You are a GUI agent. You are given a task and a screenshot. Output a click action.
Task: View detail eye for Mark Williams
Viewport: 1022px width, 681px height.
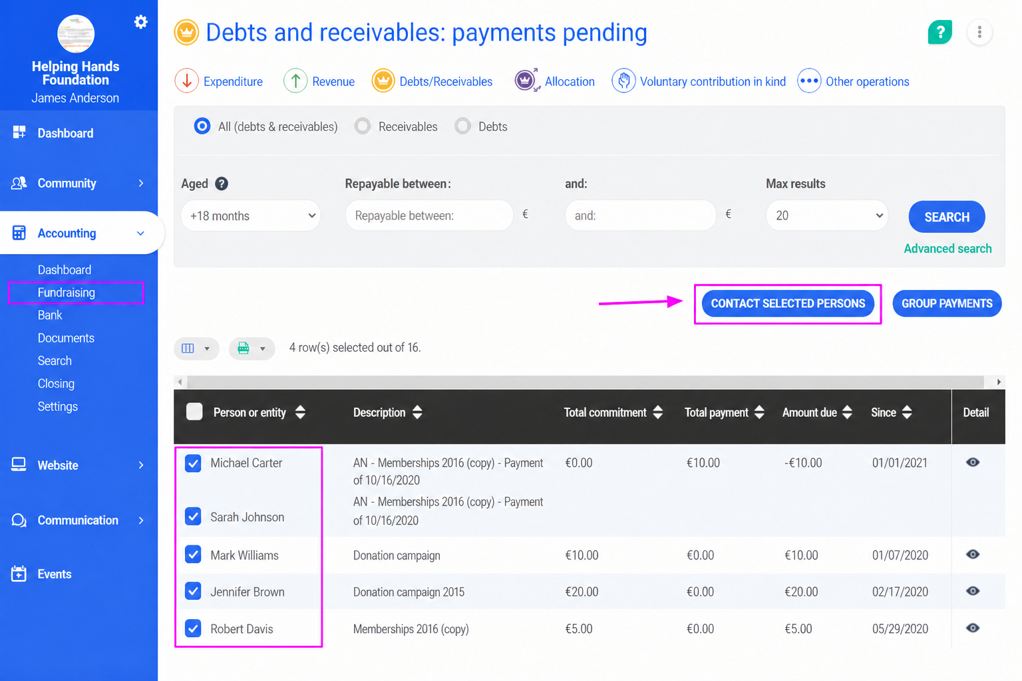[973, 555]
